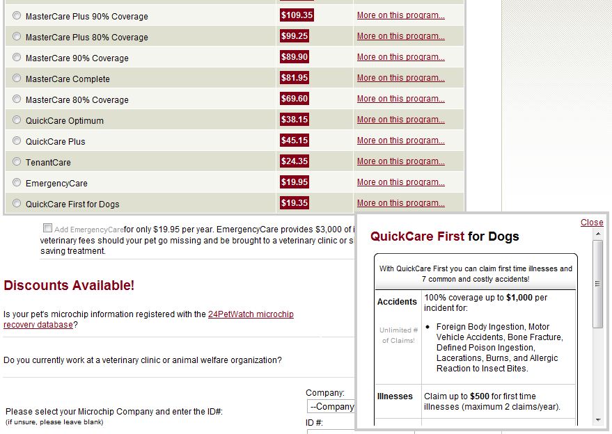Close the QuickCare First for Dogs popup

point(591,223)
